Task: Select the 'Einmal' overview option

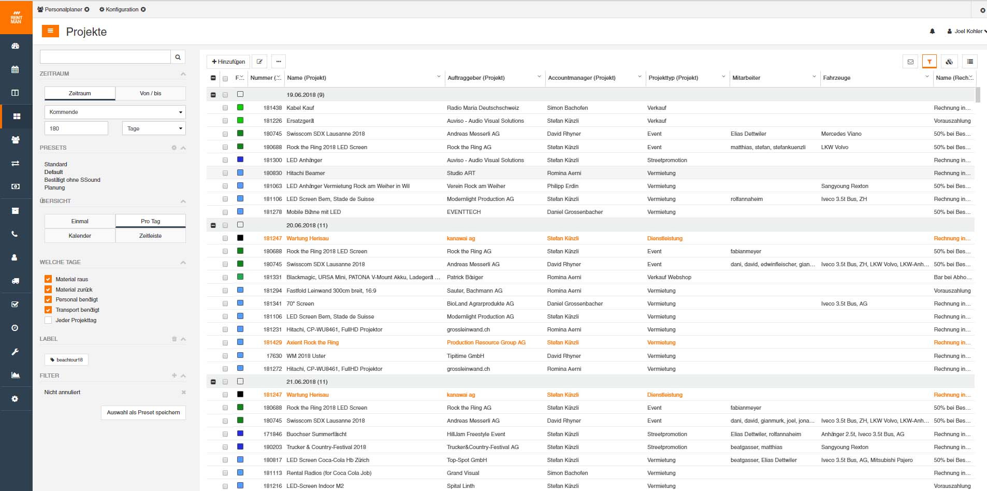Action: [80, 221]
